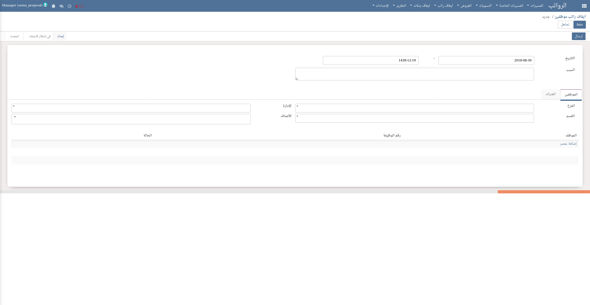This screenshot has height=305, width=590.
Task: Expand the الفرع dropdown field
Action: (414, 108)
